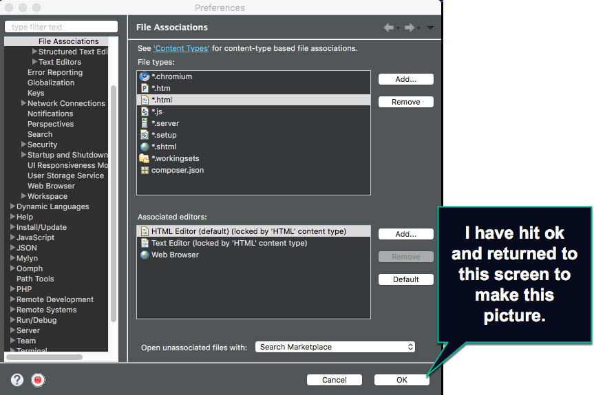Viewport: 594px width, 395px height.
Task: Expand the Text Editors tree node
Action: 34,61
